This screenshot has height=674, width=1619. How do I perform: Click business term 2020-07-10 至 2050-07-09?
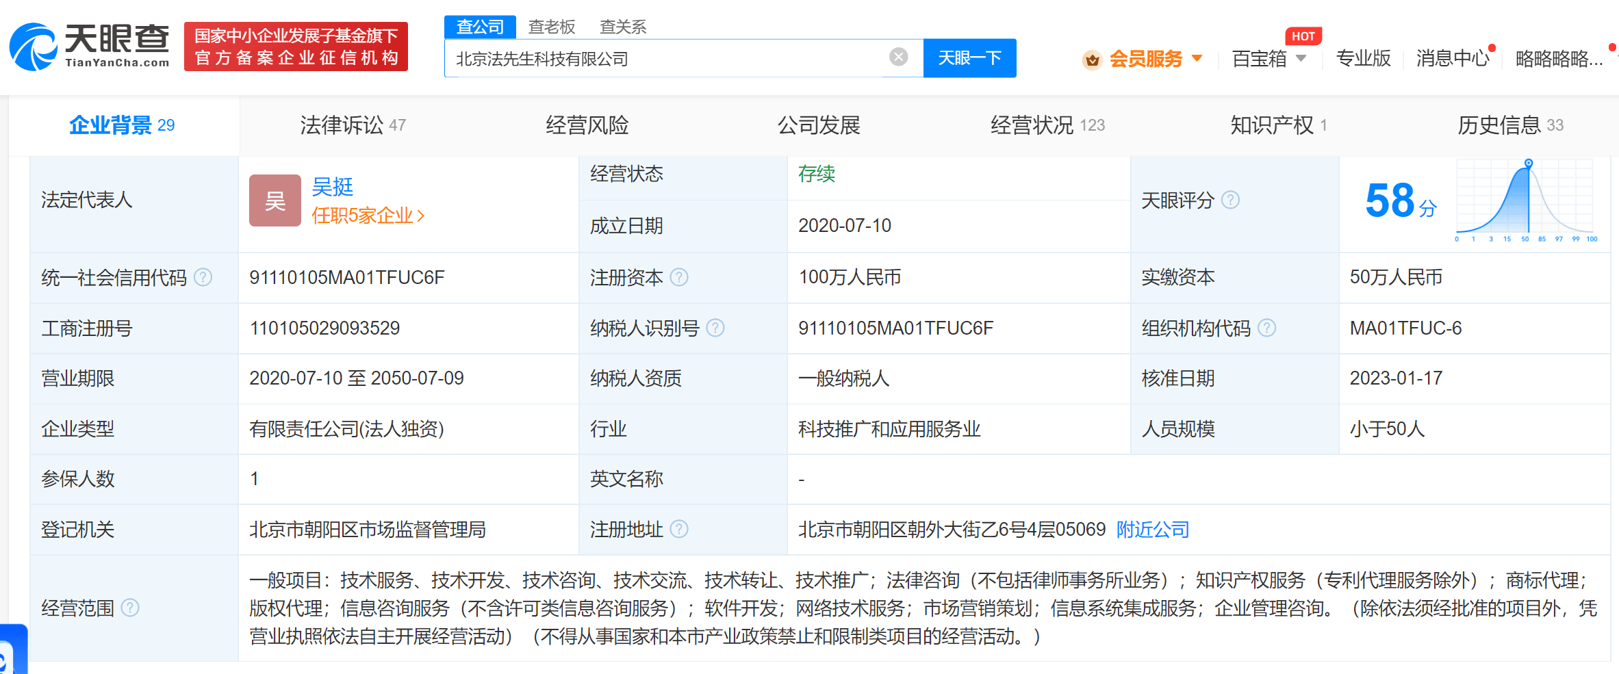[x=357, y=378]
